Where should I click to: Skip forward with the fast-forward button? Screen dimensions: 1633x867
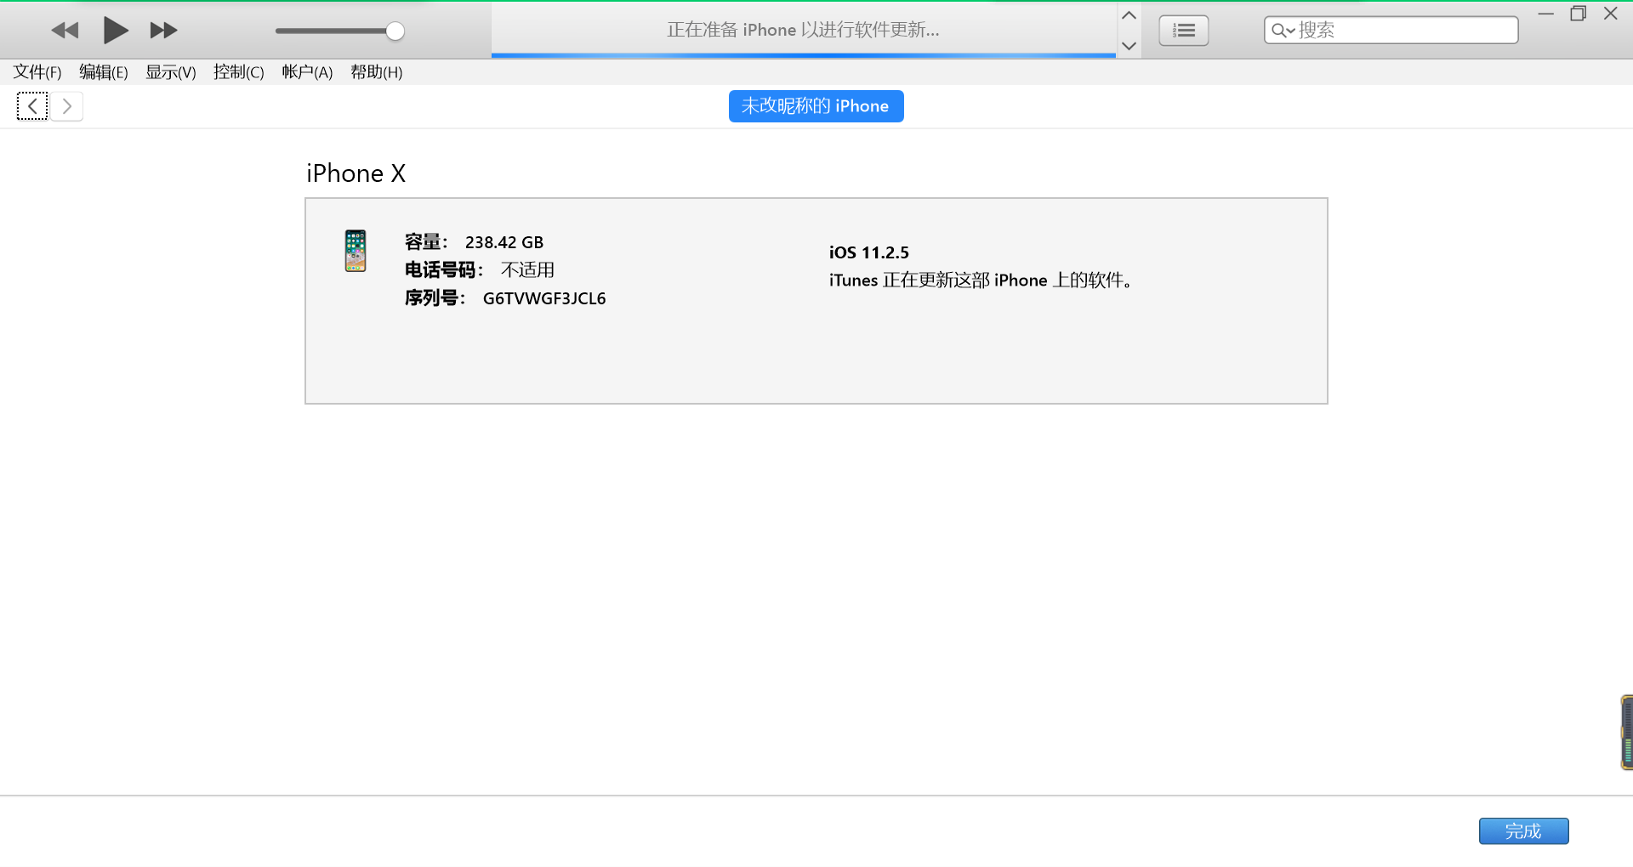(163, 31)
